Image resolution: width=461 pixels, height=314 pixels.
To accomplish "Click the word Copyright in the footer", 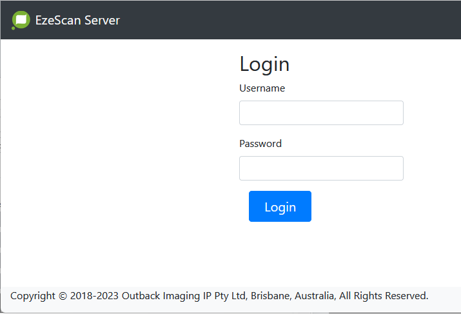I will [x=33, y=296].
